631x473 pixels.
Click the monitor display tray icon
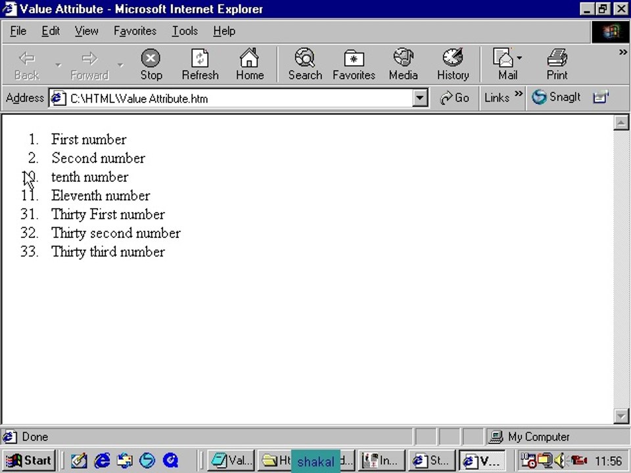pyautogui.click(x=546, y=460)
